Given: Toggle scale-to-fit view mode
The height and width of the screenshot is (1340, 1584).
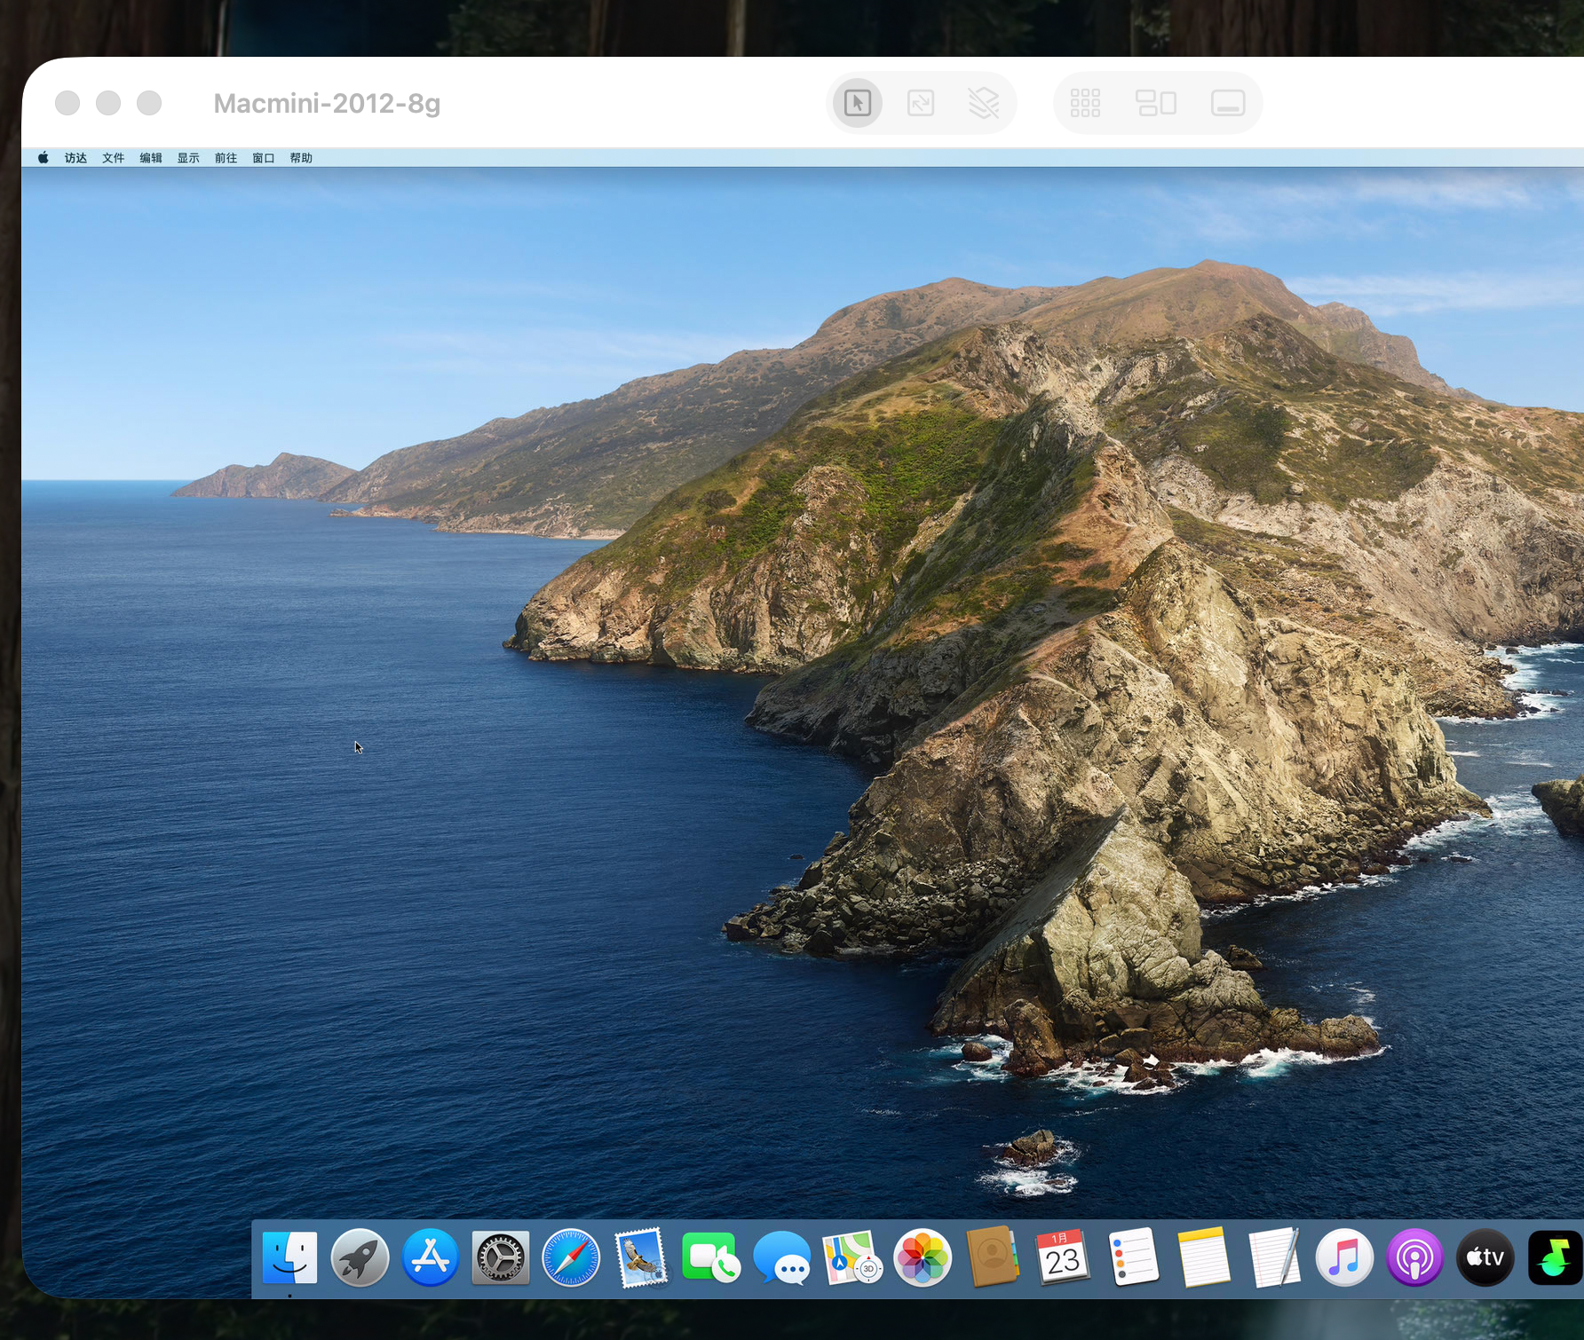Looking at the screenshot, I should click(923, 103).
